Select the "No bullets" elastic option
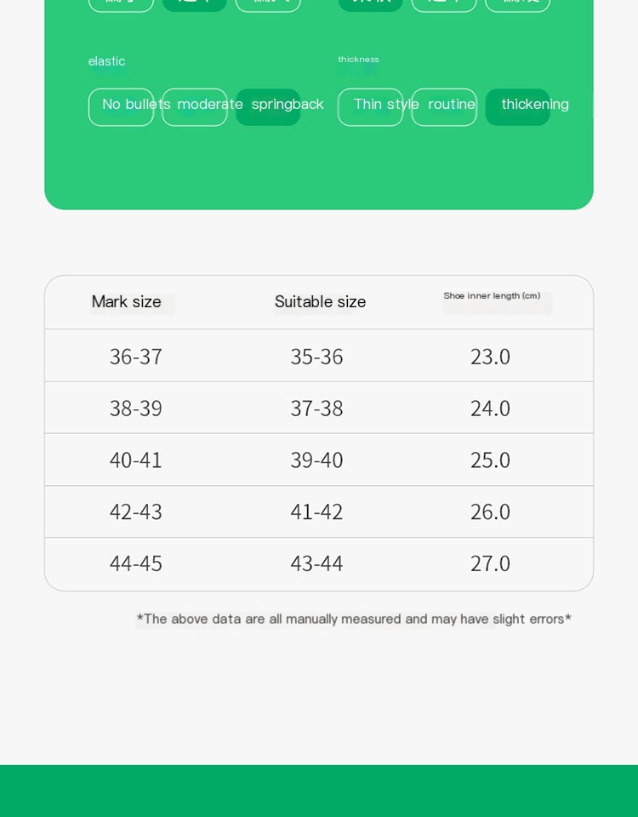This screenshot has width=638, height=817. (x=121, y=107)
